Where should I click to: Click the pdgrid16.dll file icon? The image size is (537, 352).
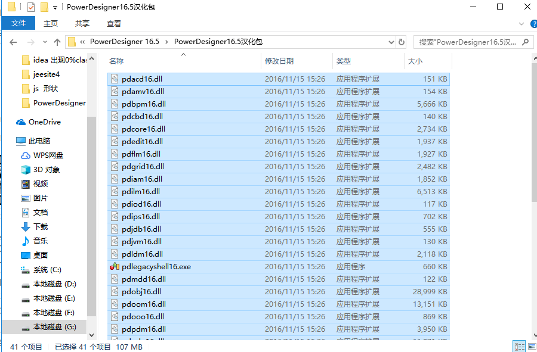pos(115,166)
